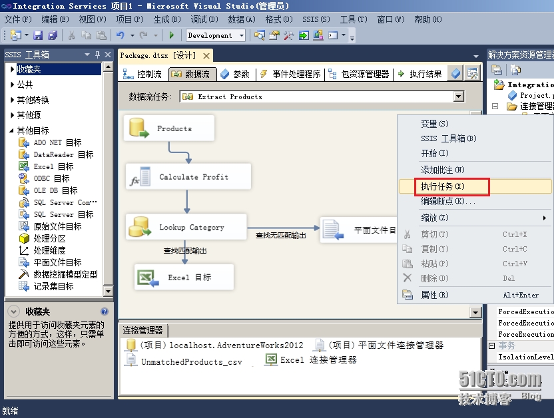Image resolution: width=554 pixels, height=418 pixels.
Task: Expand the 公共 toolbox group
Action: (13, 85)
